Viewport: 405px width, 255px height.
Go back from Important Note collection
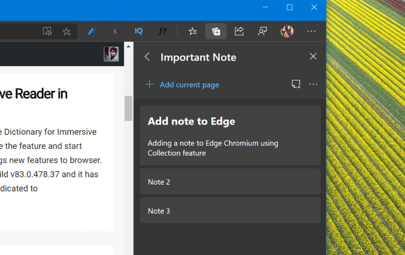pos(147,57)
